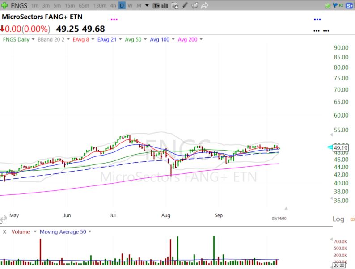
Task: Click the Aug date axis label
Action: click(x=166, y=215)
